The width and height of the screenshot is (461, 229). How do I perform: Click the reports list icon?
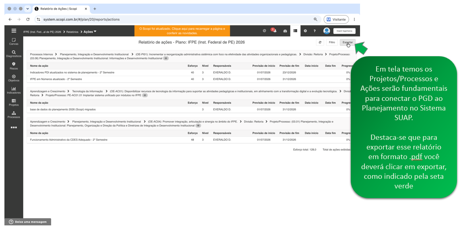pos(296,31)
